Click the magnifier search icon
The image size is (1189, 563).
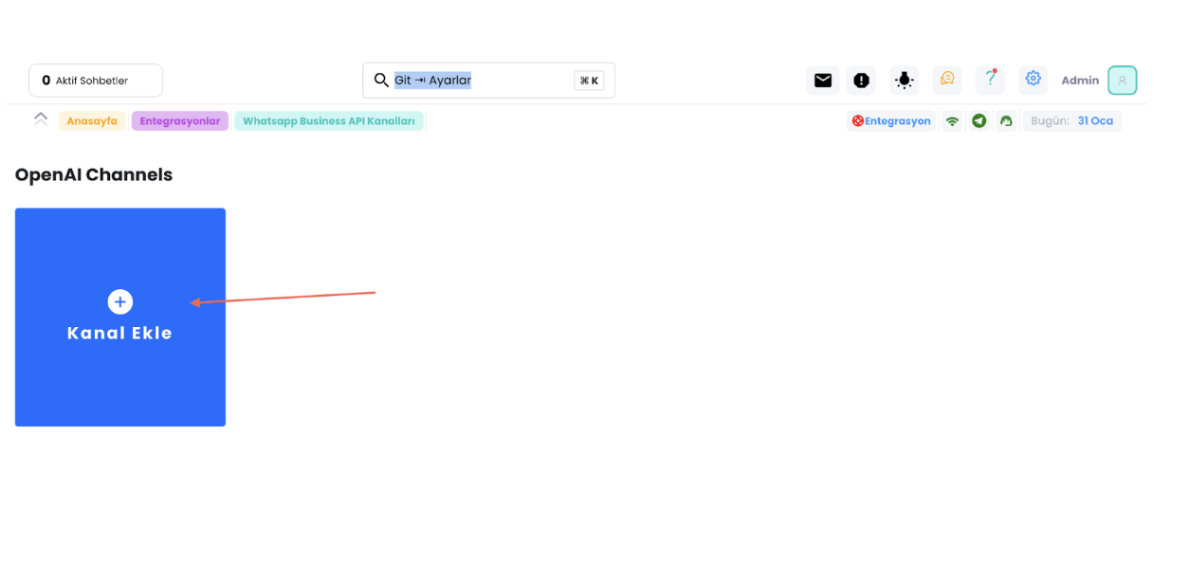tap(381, 81)
